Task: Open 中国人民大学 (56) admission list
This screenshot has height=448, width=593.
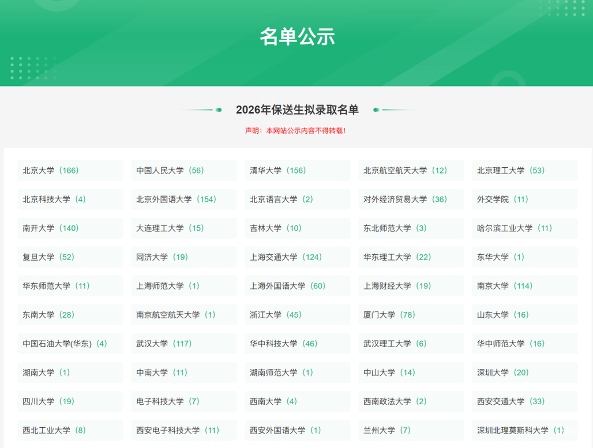Action: (184, 171)
